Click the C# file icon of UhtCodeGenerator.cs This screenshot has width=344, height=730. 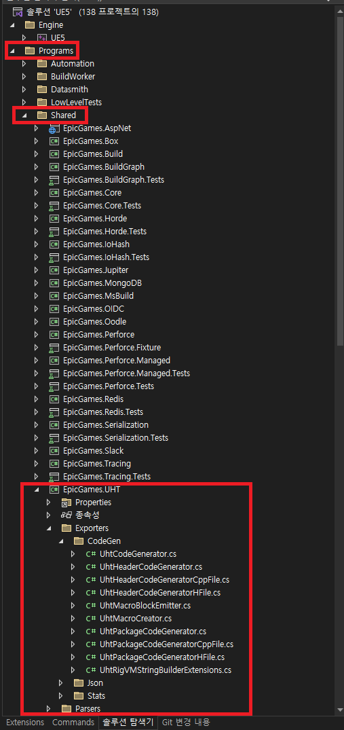[91, 554]
